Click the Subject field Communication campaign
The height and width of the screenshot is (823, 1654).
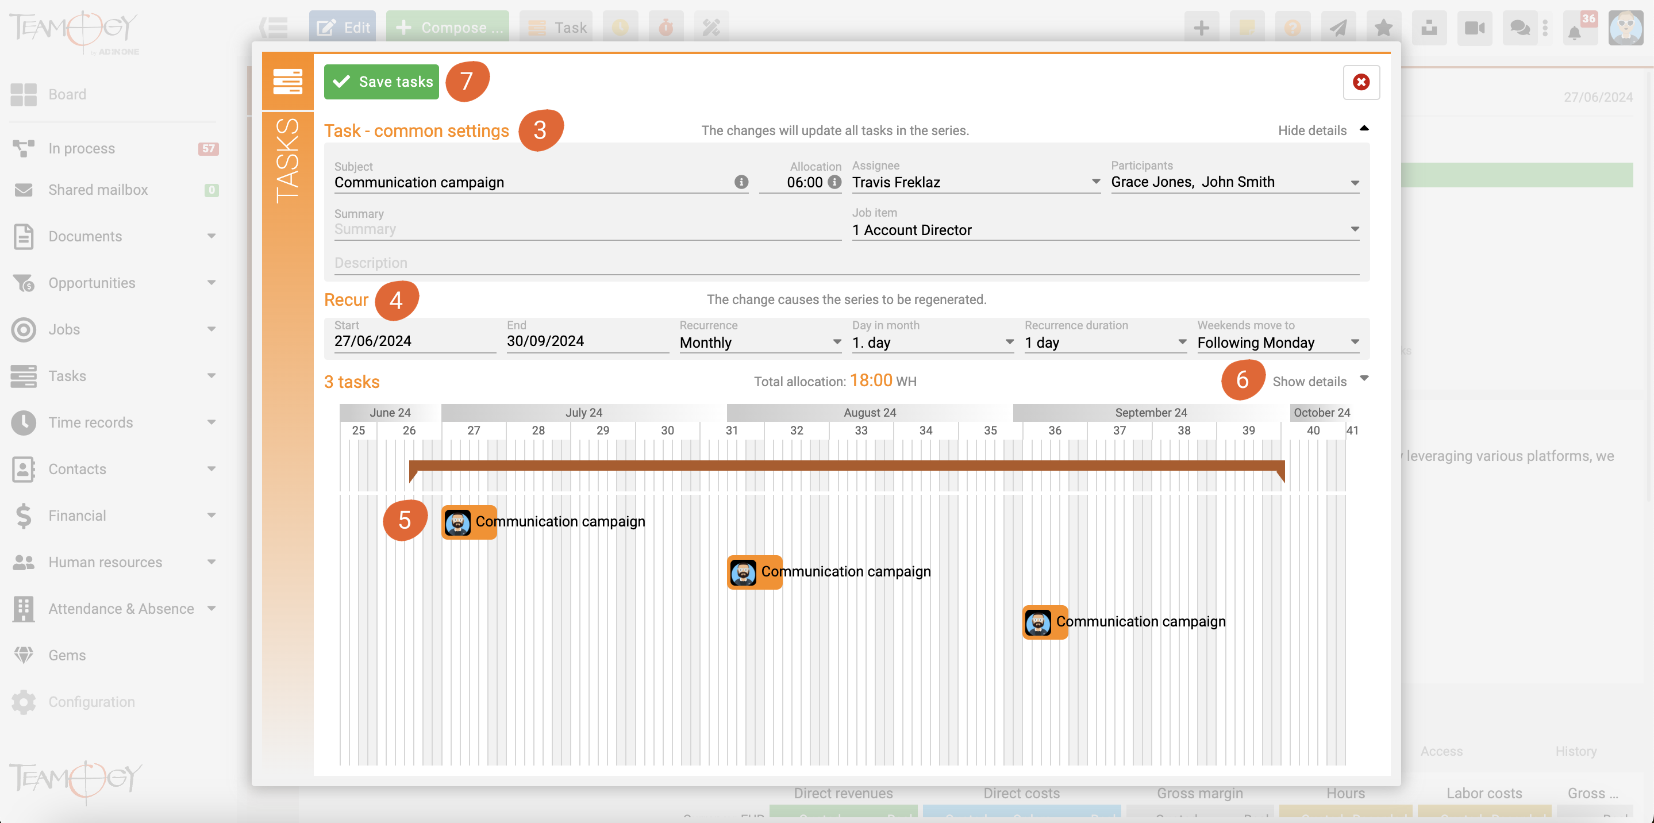point(533,182)
